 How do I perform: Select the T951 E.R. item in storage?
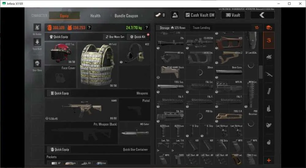point(229,116)
